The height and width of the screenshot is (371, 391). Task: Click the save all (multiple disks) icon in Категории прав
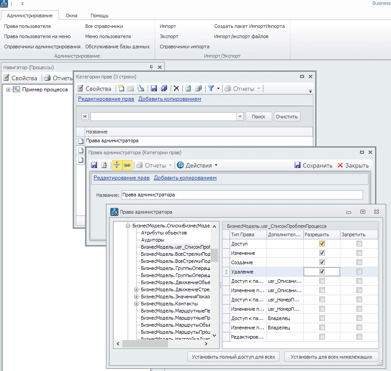pyautogui.click(x=164, y=89)
